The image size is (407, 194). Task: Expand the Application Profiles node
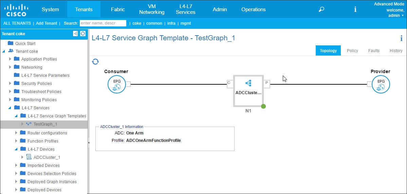coord(10,59)
